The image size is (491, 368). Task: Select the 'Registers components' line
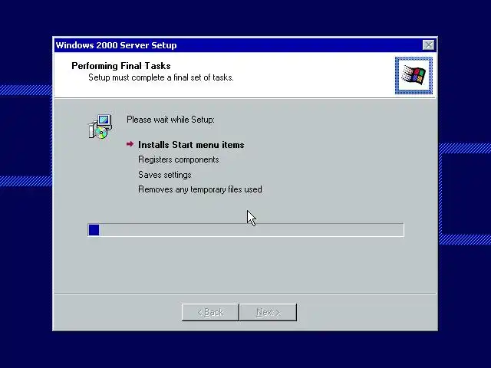(179, 159)
